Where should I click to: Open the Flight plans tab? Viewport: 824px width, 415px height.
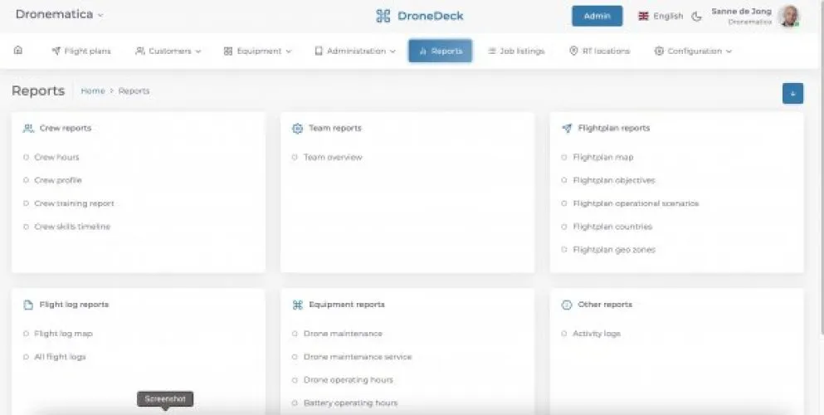[81, 51]
